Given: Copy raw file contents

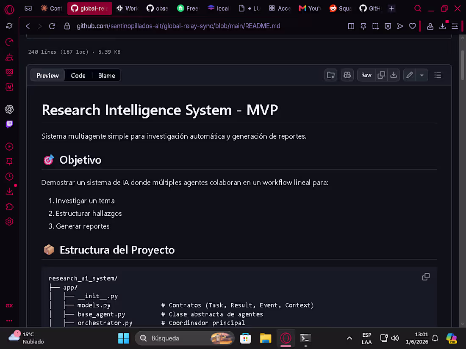Looking at the screenshot, I should 381,75.
